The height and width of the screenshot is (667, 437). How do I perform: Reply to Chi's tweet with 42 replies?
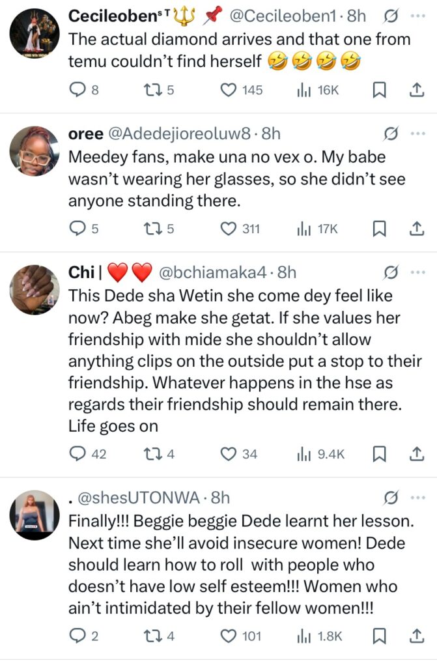click(77, 454)
